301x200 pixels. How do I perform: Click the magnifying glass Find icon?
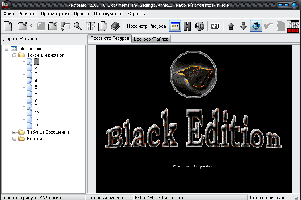point(78,26)
